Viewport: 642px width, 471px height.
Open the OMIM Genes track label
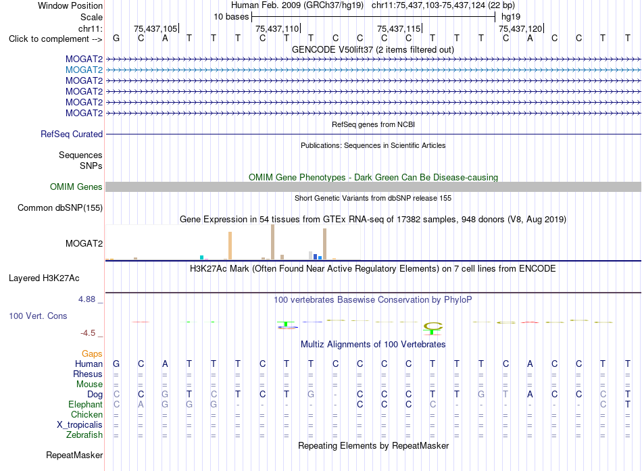[76, 187]
